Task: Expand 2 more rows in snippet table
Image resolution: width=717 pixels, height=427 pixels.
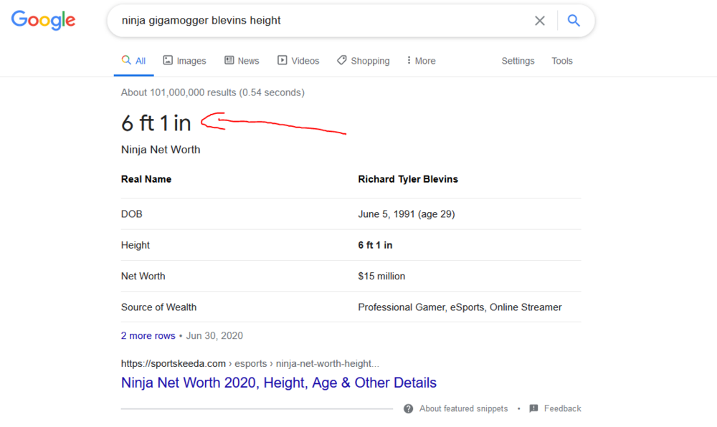Action: [x=148, y=336]
